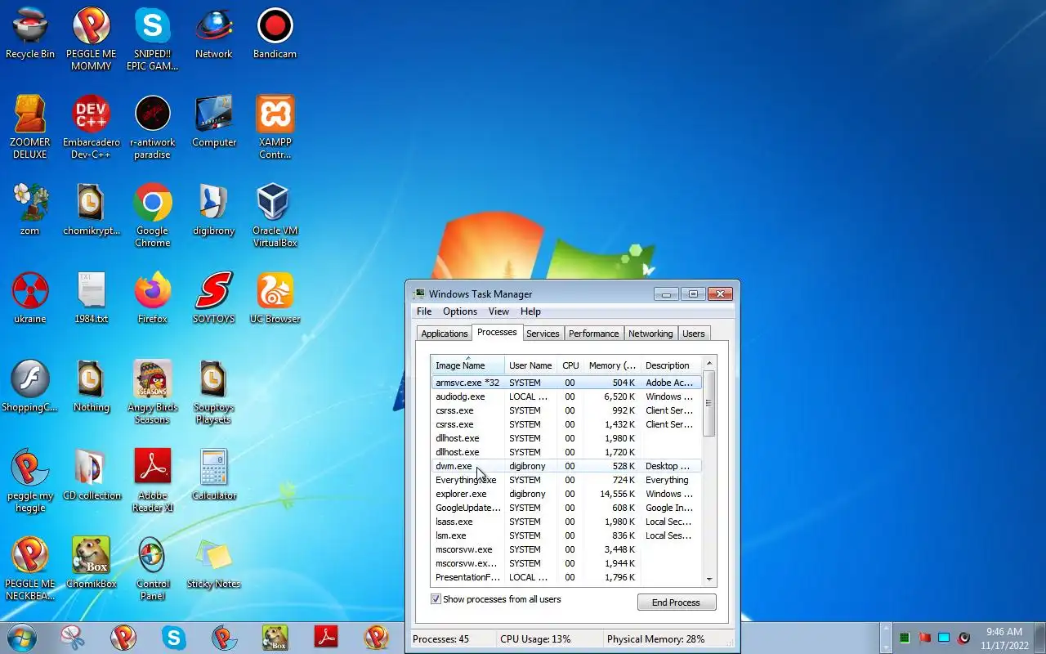This screenshot has height=654, width=1046.
Task: Sort processes by Description column header
Action: coord(671,365)
